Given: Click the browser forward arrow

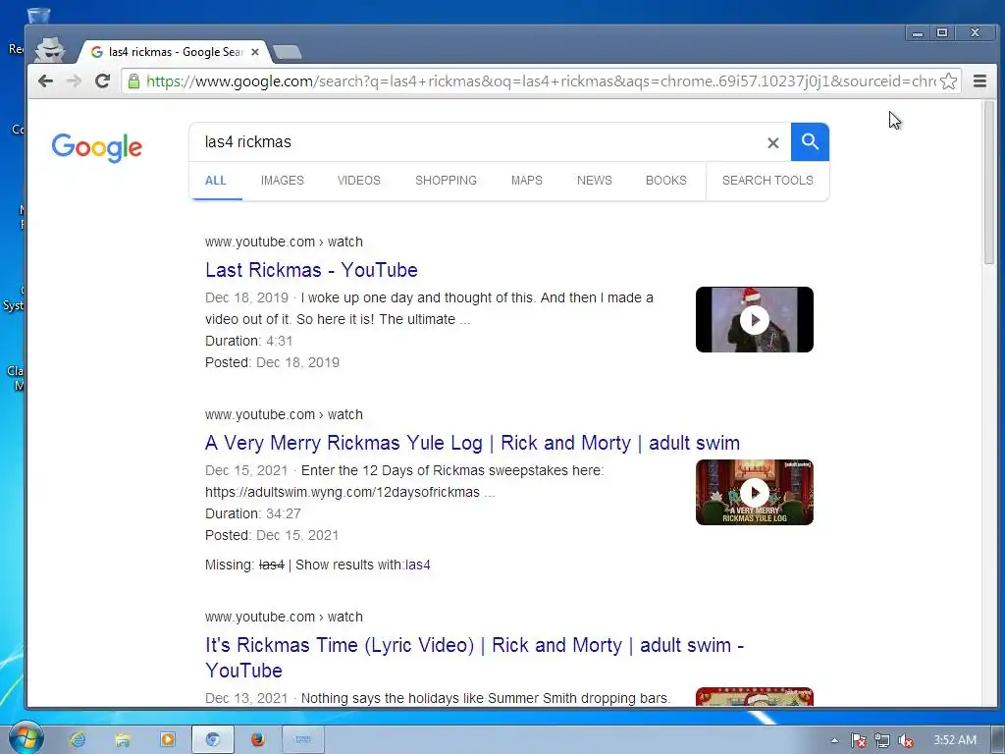Looking at the screenshot, I should coord(74,81).
